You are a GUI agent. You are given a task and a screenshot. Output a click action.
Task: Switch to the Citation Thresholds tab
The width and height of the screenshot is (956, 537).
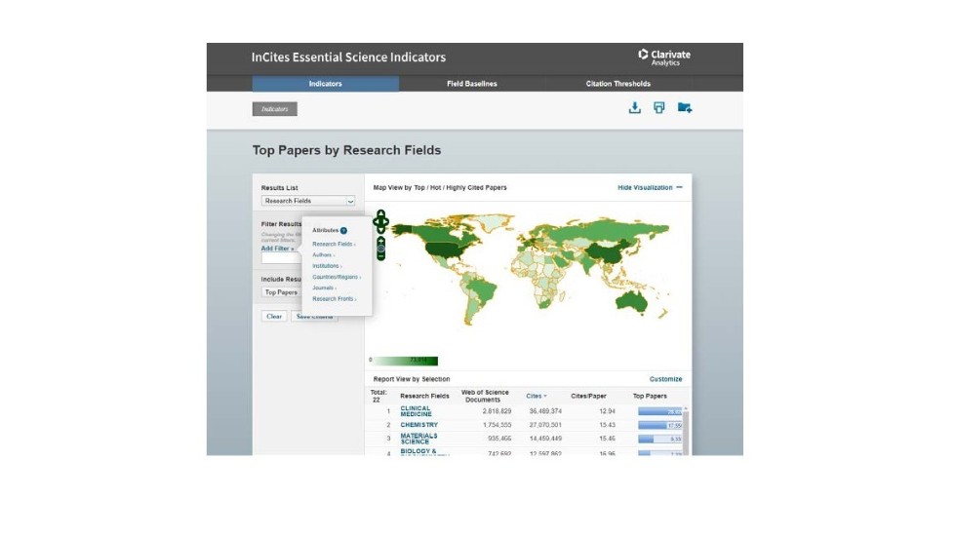(x=617, y=84)
